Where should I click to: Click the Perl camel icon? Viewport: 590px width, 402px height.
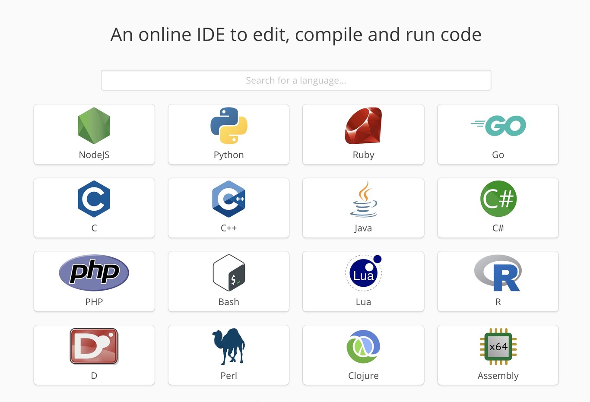pos(228,346)
